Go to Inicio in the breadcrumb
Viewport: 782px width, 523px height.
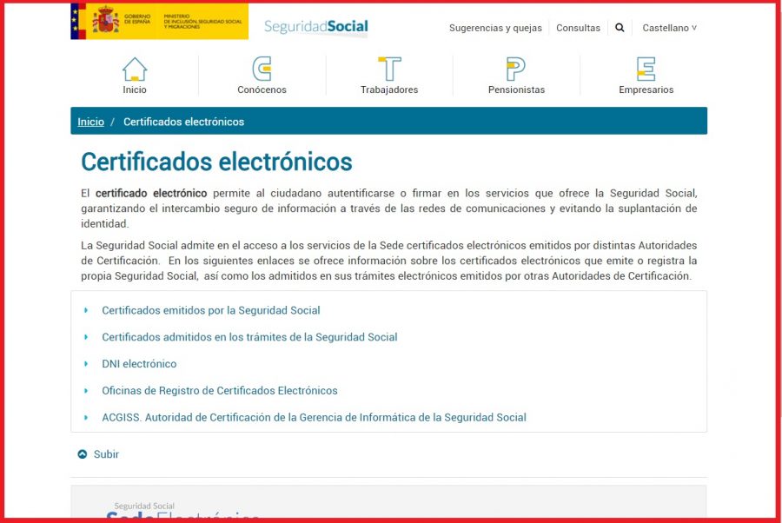(x=90, y=122)
